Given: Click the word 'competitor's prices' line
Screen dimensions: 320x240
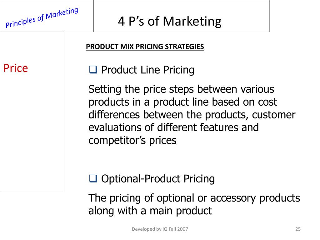Looking at the screenshot, I should [132, 140].
